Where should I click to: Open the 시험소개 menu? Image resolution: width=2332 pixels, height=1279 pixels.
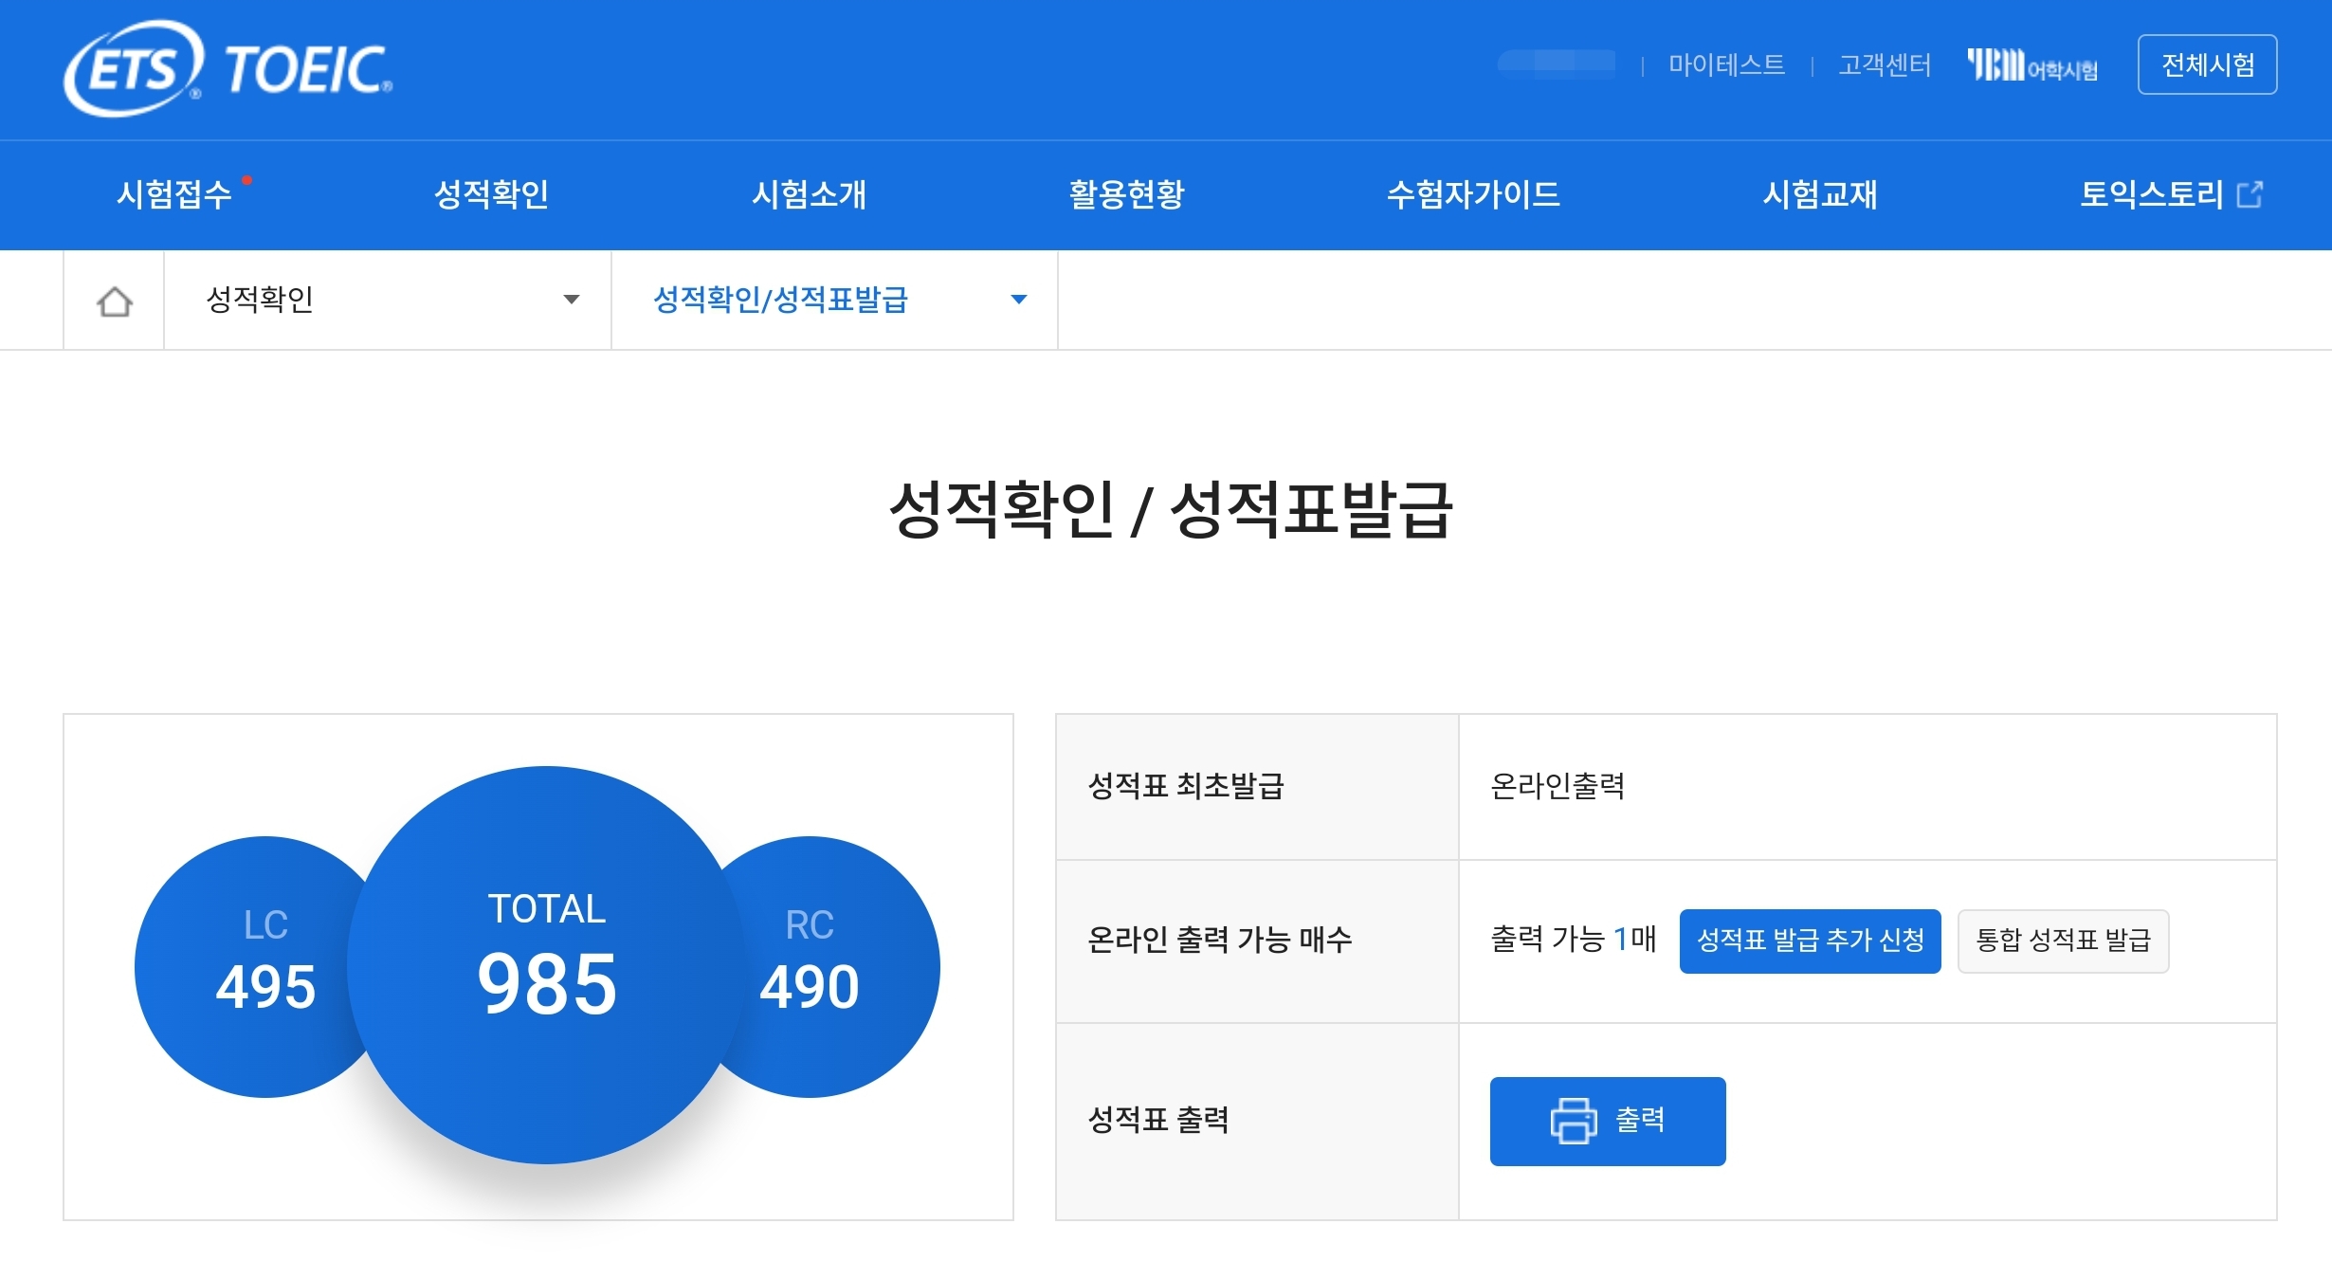point(809,194)
